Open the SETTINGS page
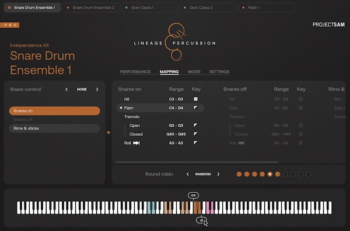The image size is (350, 231). [x=219, y=72]
